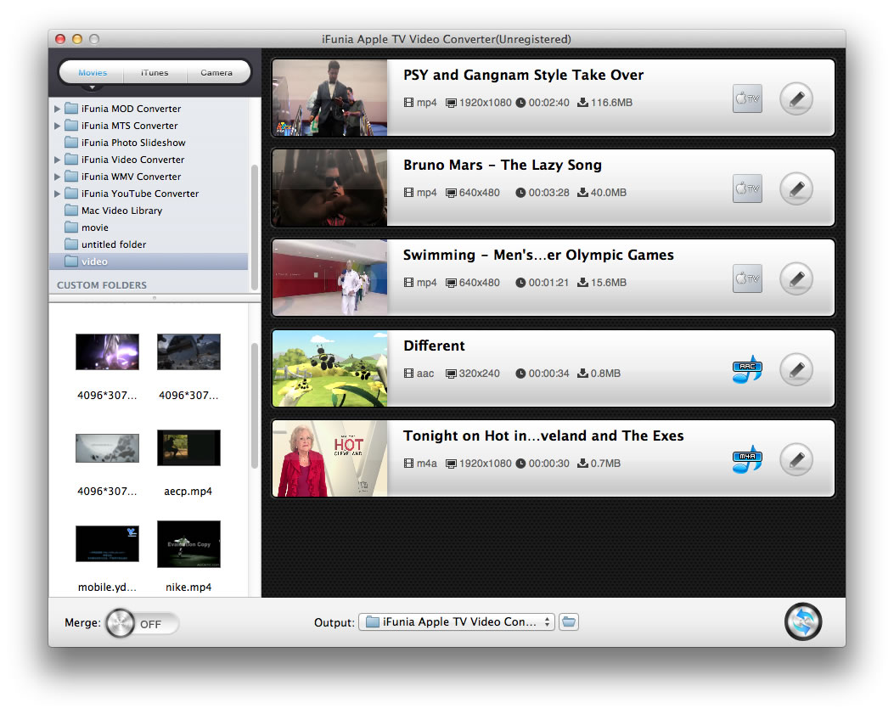Select folder icon of iFunia Photo Slideshow
This screenshot has width=894, height=714.
pos(71,143)
